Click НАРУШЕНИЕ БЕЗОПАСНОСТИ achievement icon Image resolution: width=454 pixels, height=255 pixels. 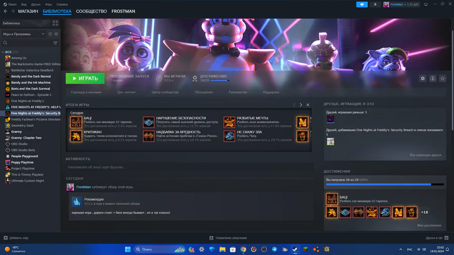pyautogui.click(x=148, y=122)
